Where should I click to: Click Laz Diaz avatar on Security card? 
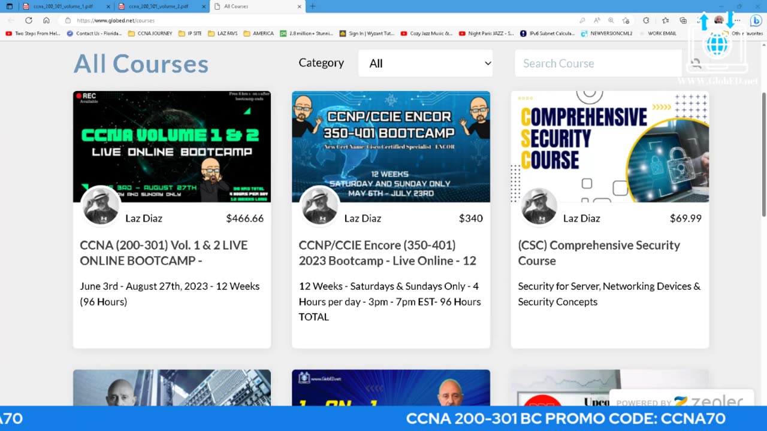[x=539, y=206]
